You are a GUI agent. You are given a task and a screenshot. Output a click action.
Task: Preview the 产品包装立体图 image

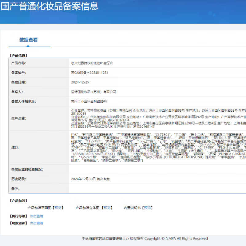point(107,208)
